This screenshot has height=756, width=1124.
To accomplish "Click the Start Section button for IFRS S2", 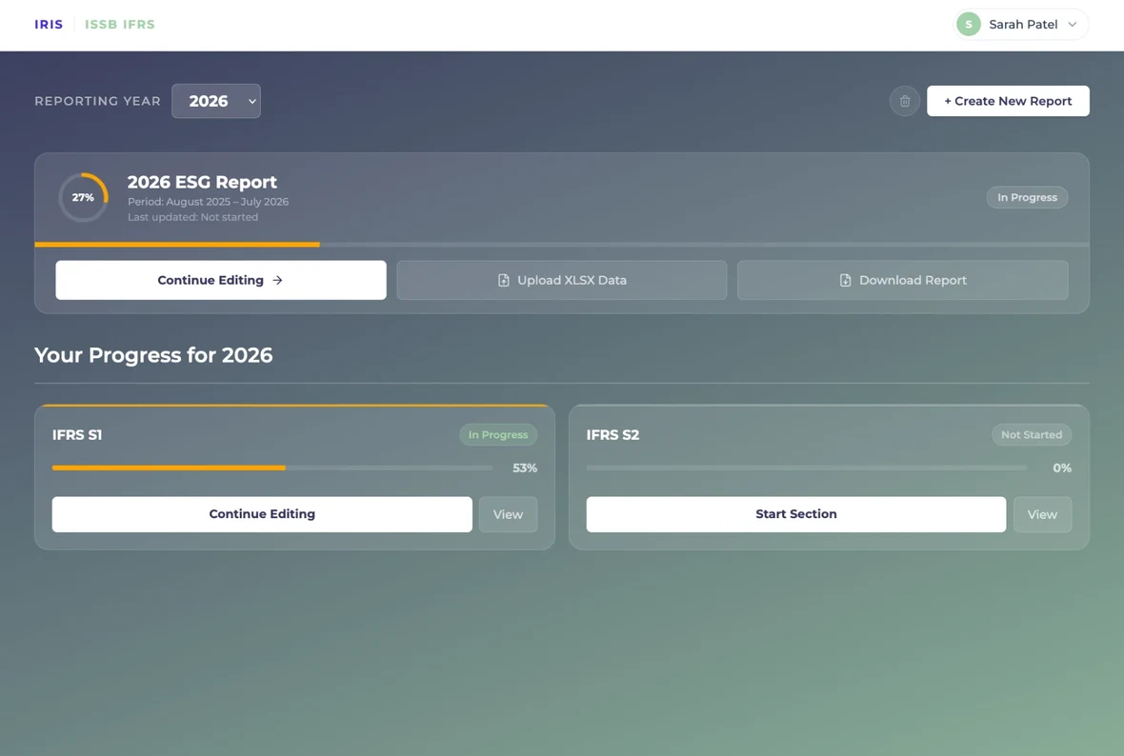I will (x=796, y=514).
